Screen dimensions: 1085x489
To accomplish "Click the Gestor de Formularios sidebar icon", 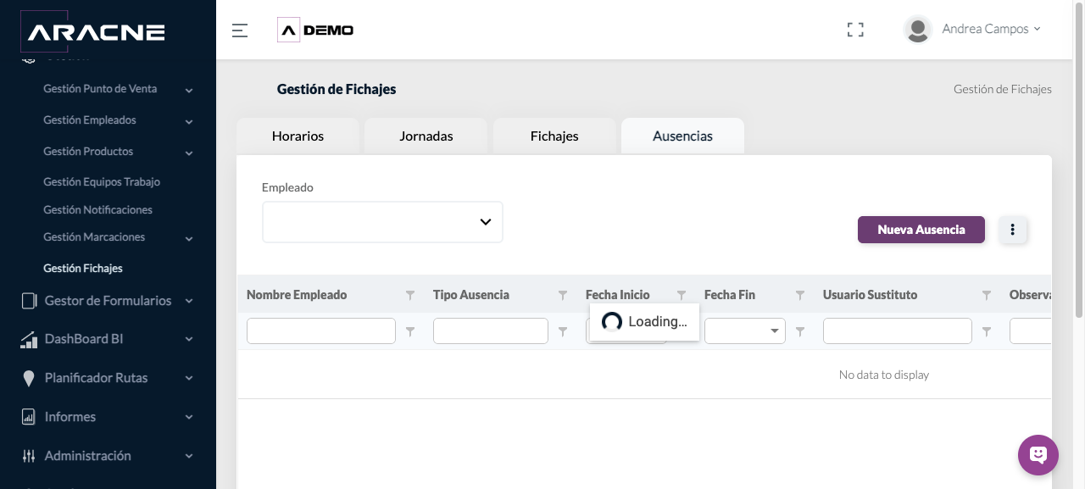I will (x=29, y=301).
